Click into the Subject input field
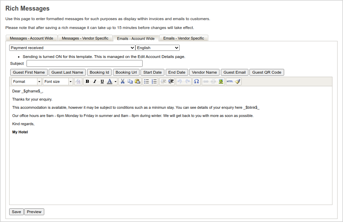 pos(84,63)
